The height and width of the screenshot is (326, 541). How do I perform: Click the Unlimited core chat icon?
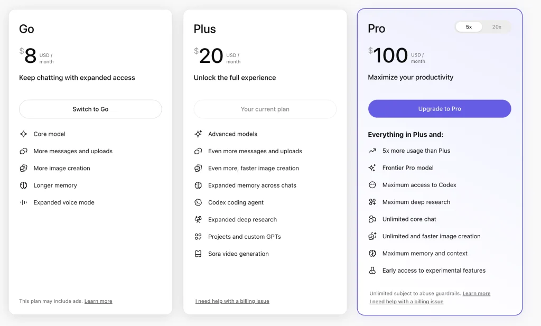tap(372, 219)
